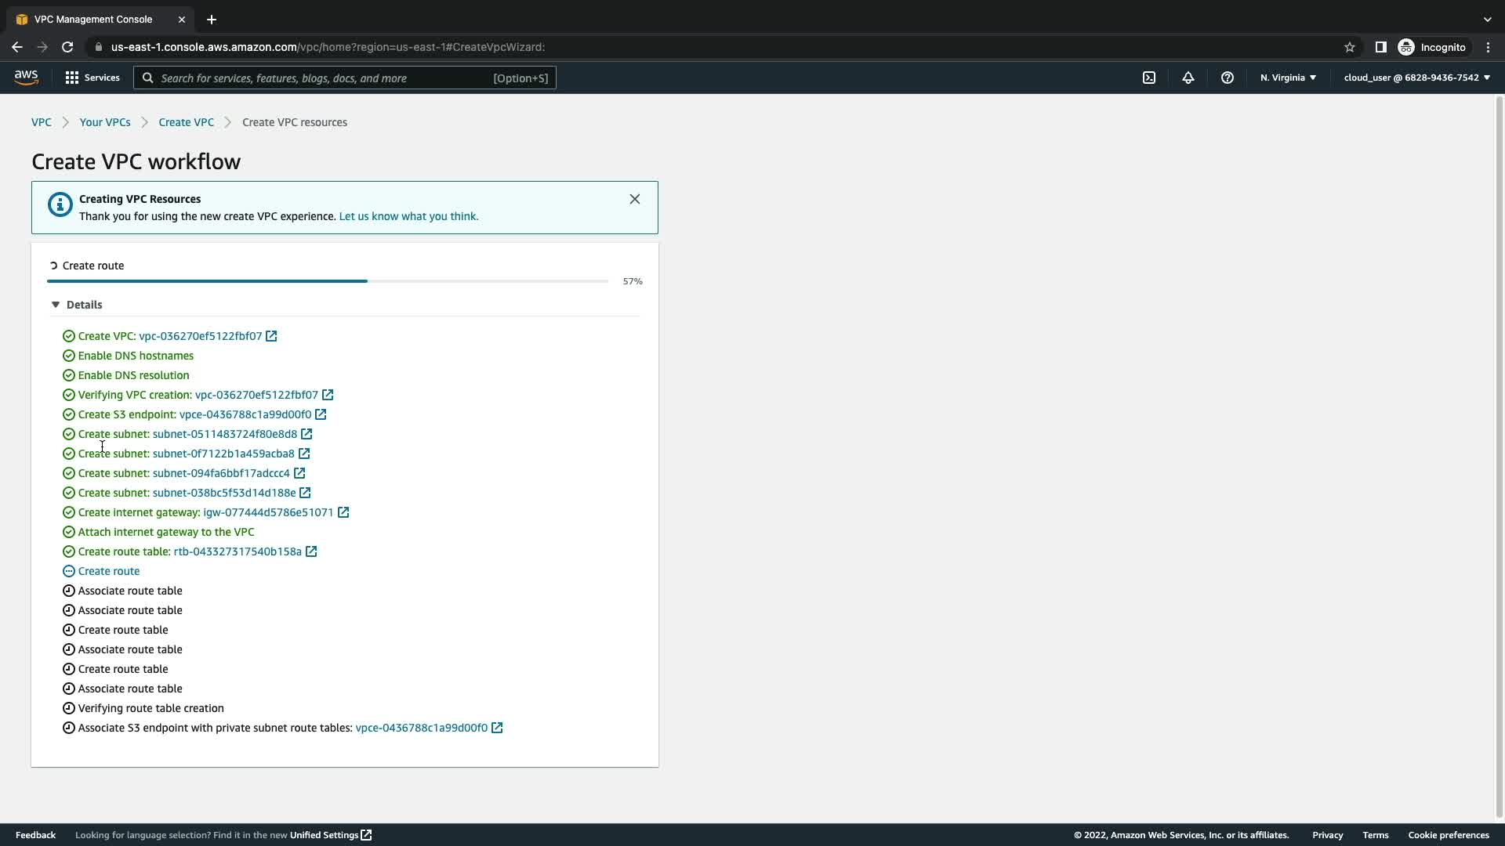Open external link icon beside internet gateway
1505x846 pixels.
click(x=343, y=512)
